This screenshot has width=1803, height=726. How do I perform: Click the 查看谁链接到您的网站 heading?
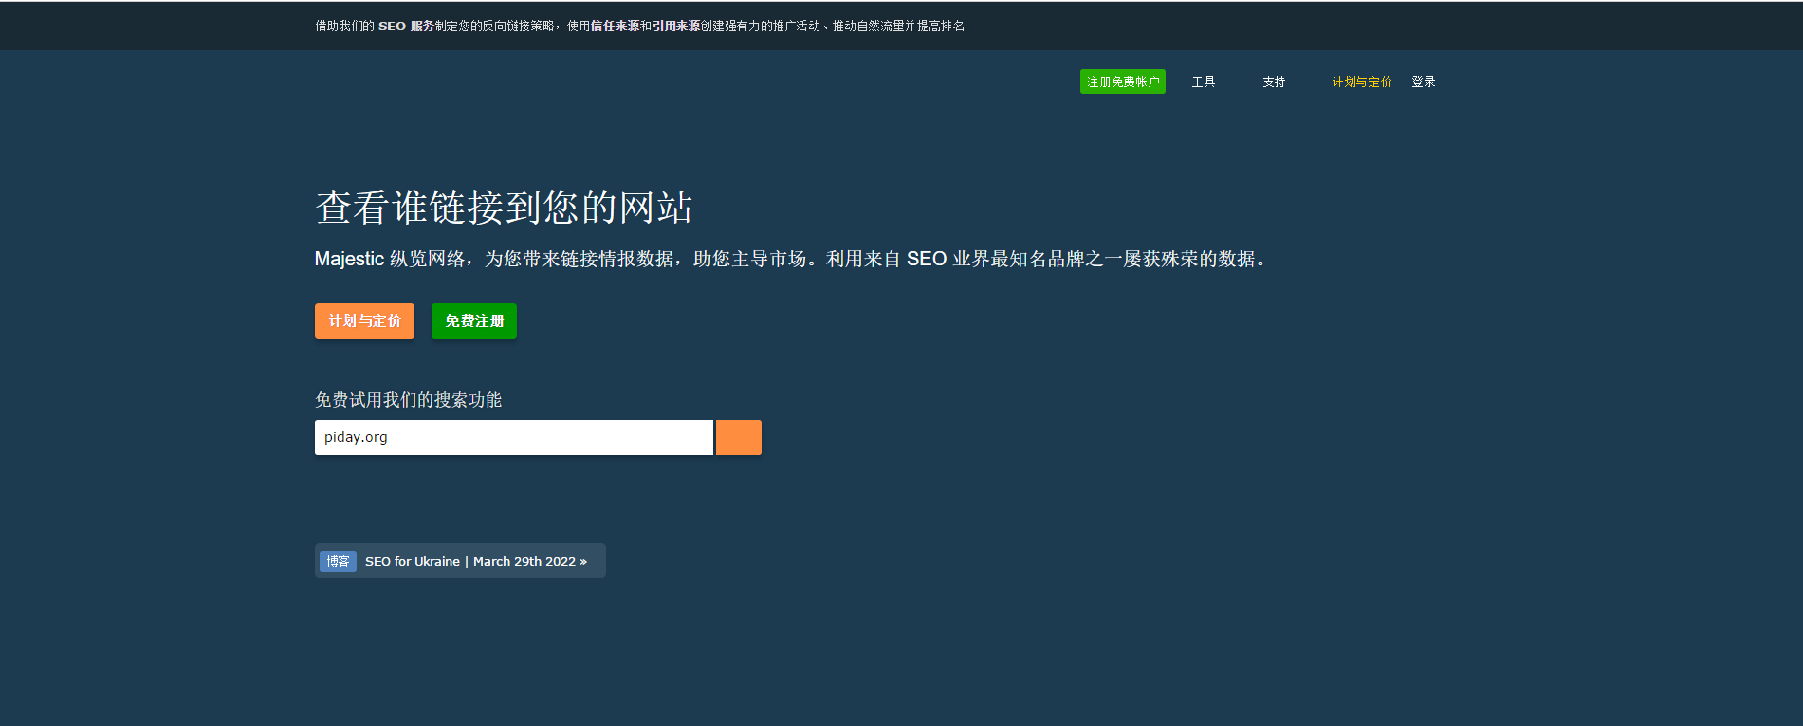tap(504, 207)
